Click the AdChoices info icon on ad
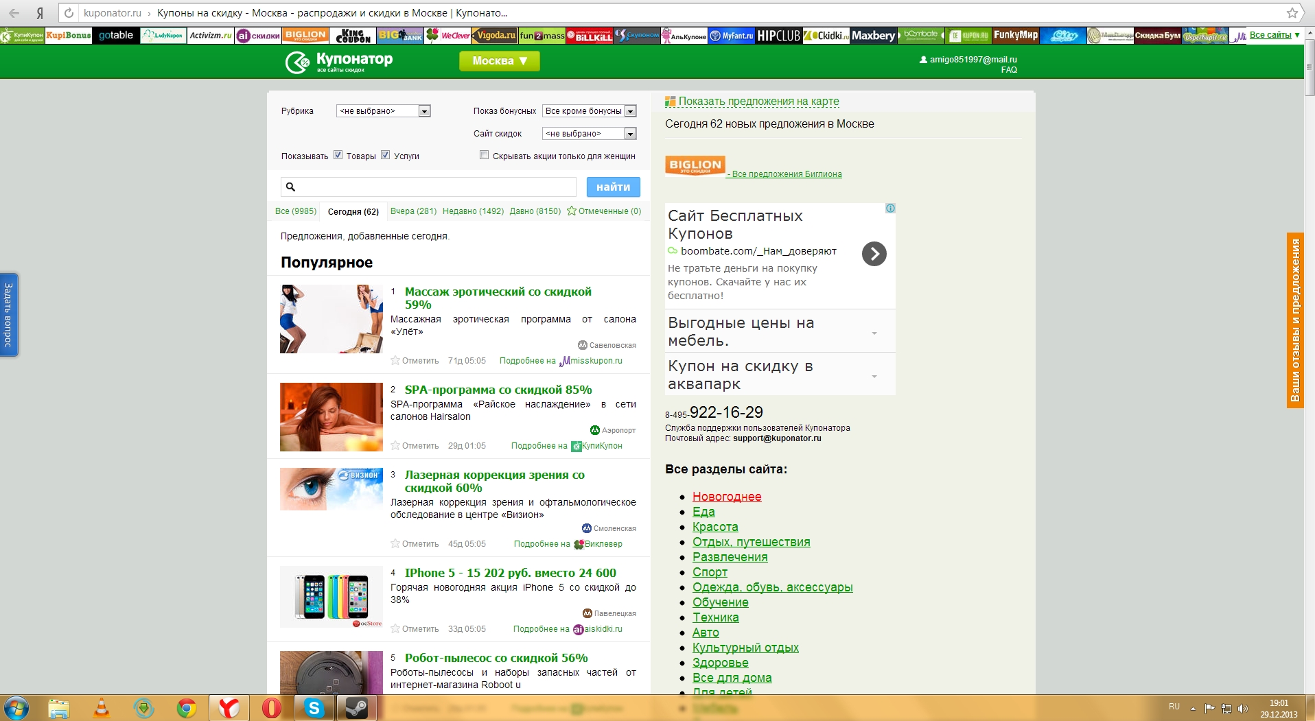 coord(890,209)
